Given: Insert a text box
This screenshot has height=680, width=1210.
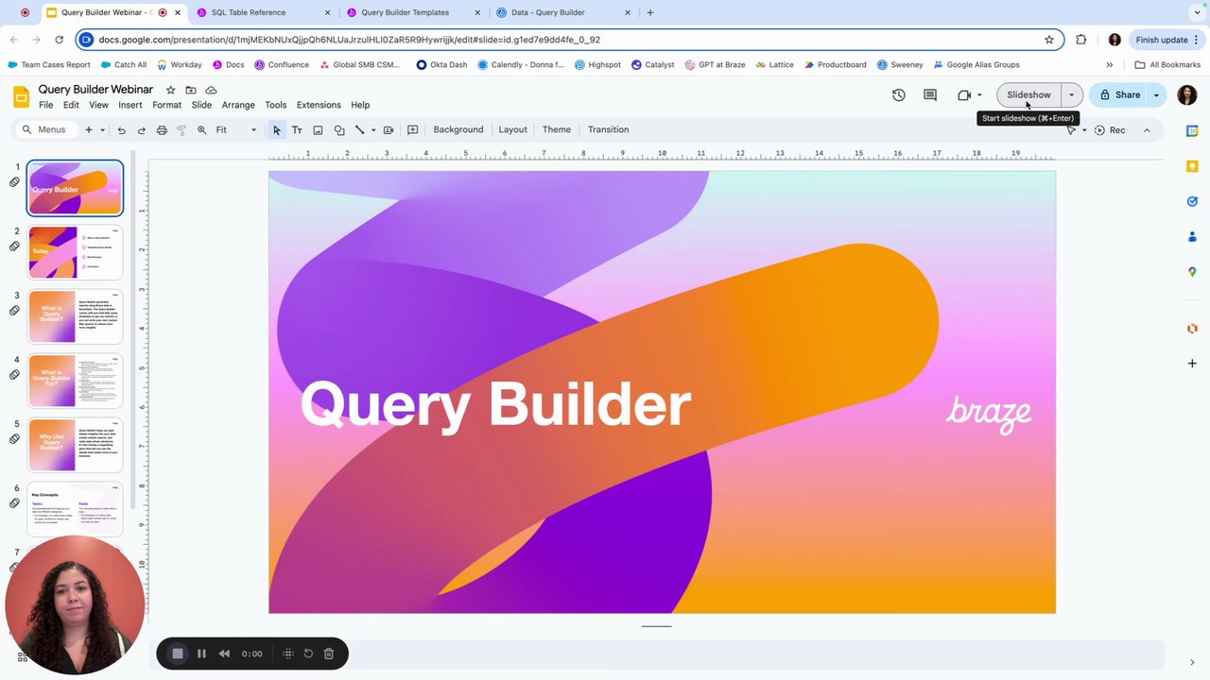Looking at the screenshot, I should pyautogui.click(x=297, y=129).
